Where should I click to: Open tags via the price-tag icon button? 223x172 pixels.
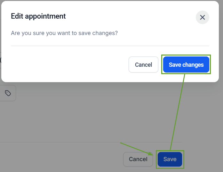pos(8,93)
